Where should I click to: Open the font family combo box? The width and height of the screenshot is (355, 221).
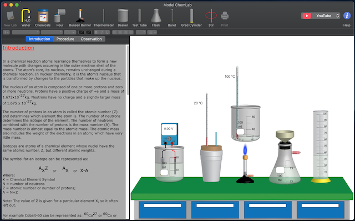26,32
